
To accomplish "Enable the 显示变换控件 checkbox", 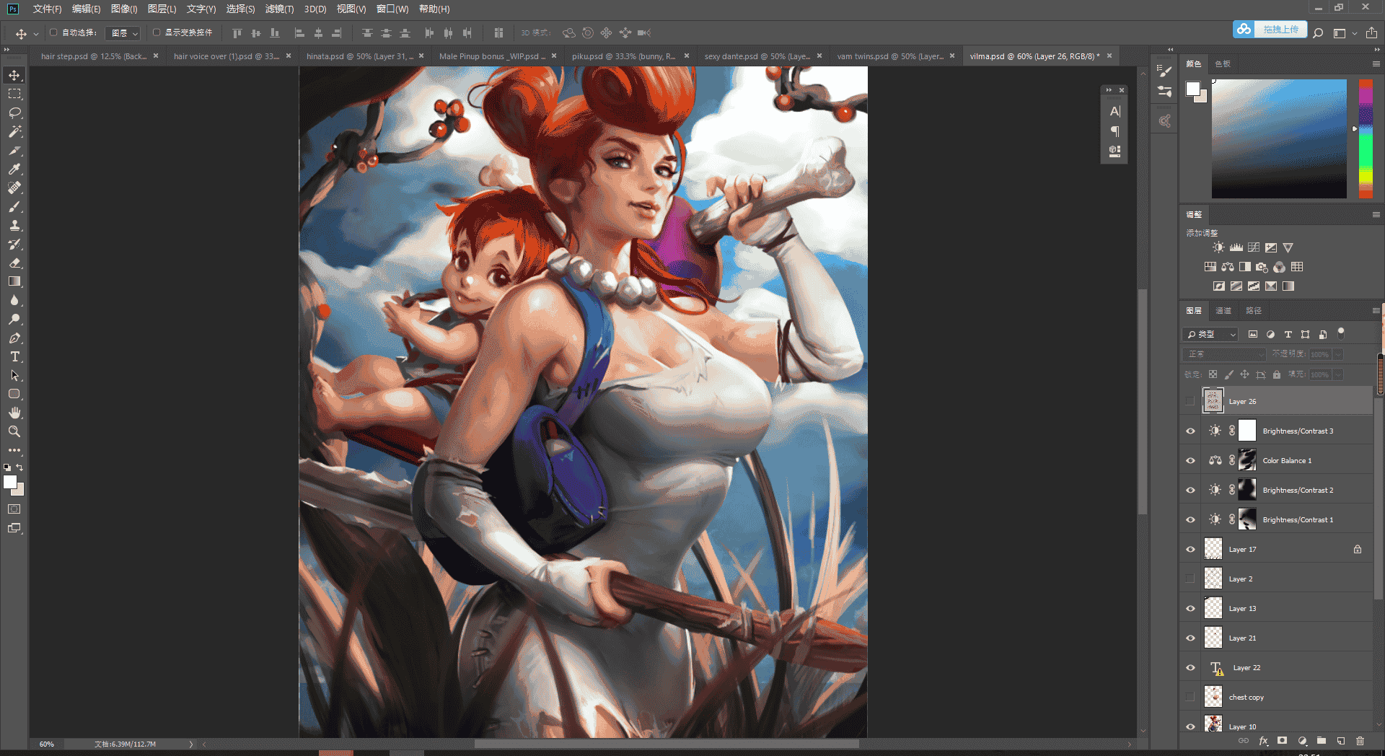I will point(157,32).
